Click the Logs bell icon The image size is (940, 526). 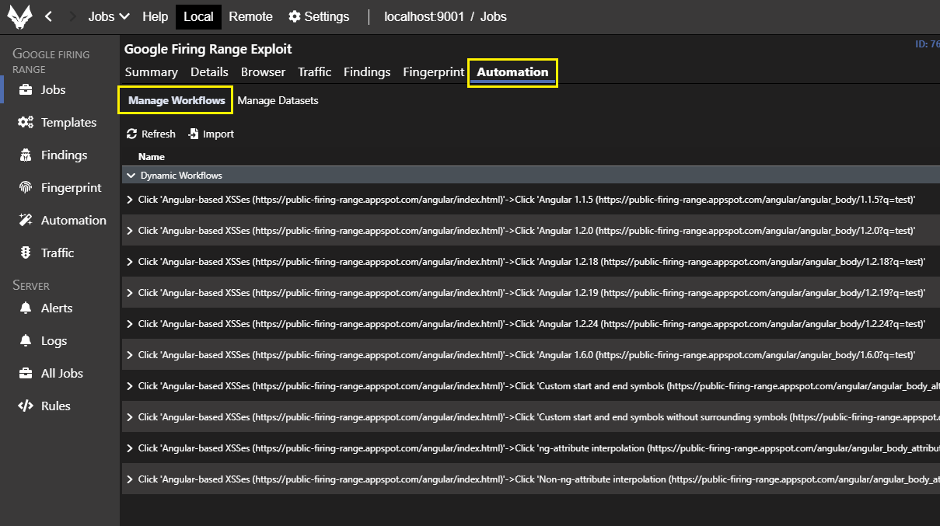(26, 341)
